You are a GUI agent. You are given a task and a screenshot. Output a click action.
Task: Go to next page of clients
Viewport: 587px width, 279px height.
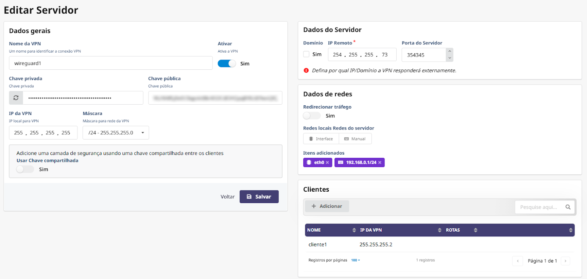click(565, 261)
